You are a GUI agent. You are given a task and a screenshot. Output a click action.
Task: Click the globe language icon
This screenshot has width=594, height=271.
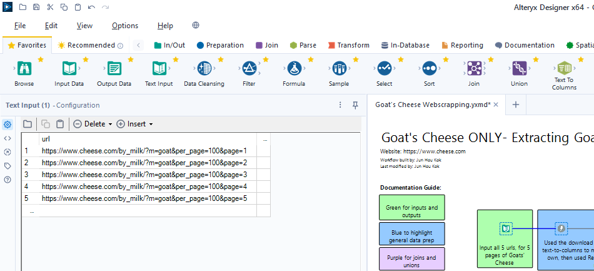tap(196, 25)
